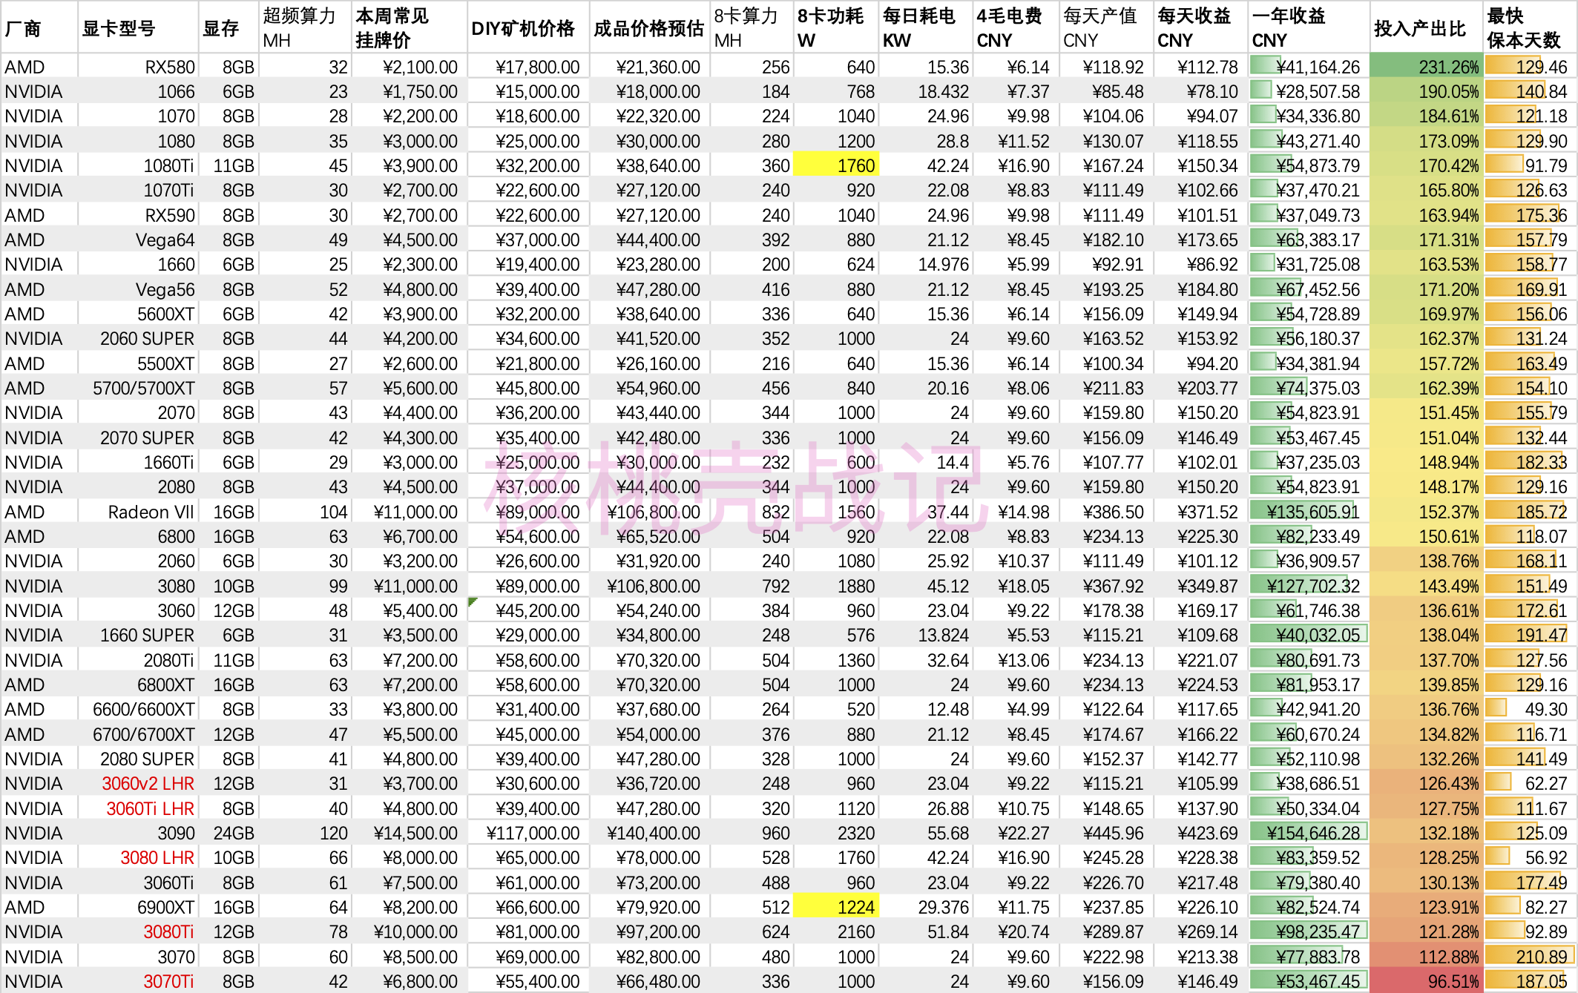Select the Radeon VII model cell
Image resolution: width=1578 pixels, height=993 pixels.
138,512
